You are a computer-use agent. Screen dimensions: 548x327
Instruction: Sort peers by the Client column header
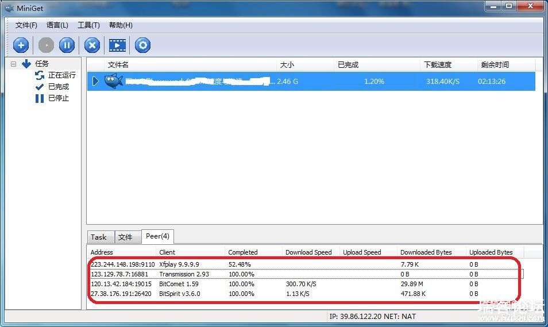(191, 252)
